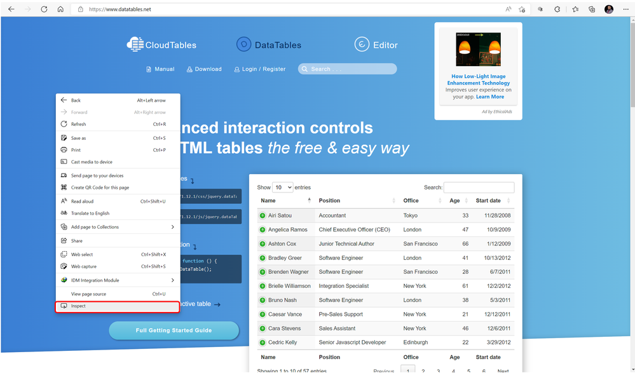Open the Collections toolbar icon
This screenshot has height=375, width=635.
[x=592, y=9]
